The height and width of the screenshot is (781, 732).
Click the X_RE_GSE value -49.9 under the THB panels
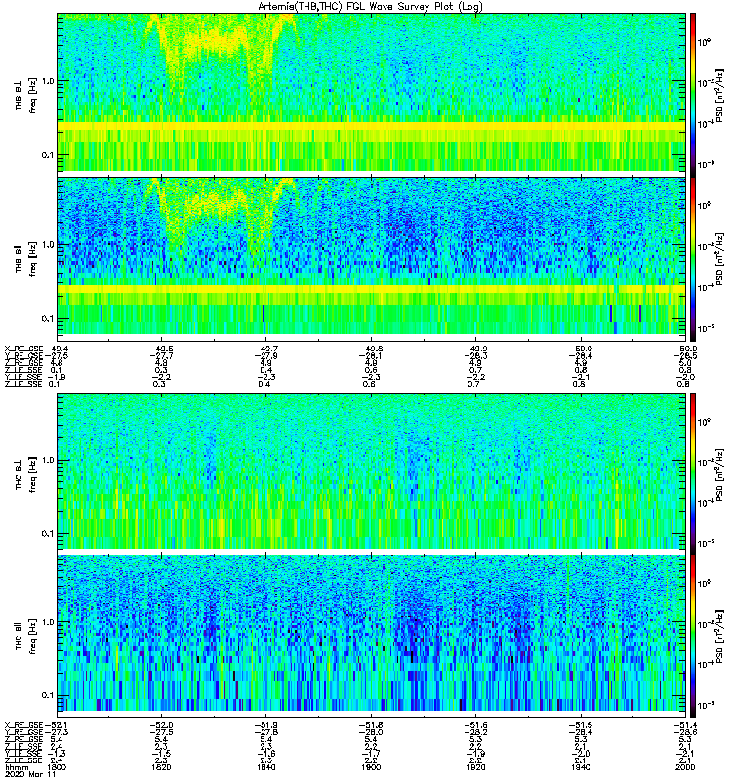(475, 349)
